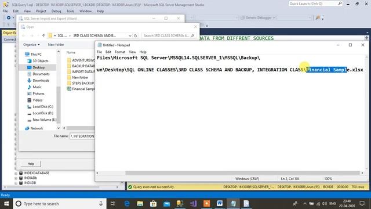
Task: Click the Search 3RD CLASS SCHEMA field
Action: click(169, 35)
